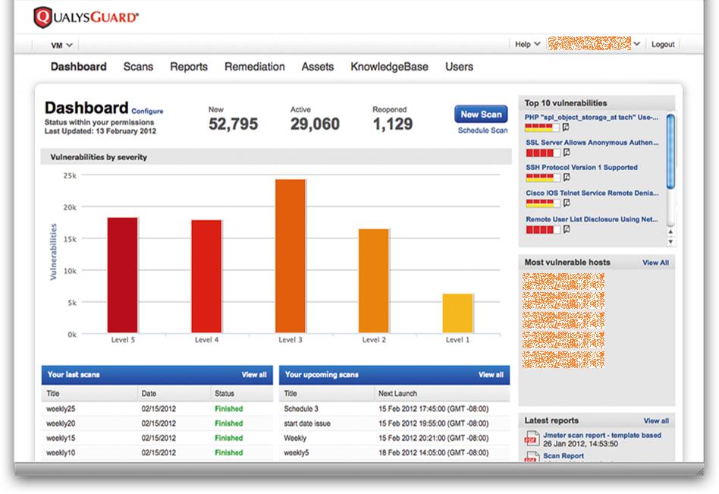Click the Schedule Scan link
The image size is (719, 494).
coord(482,131)
